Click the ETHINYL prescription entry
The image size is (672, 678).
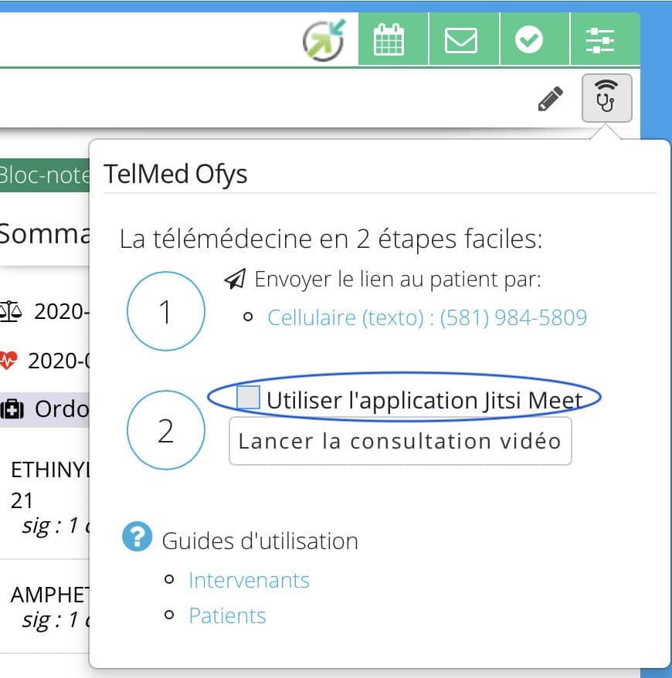click(49, 498)
